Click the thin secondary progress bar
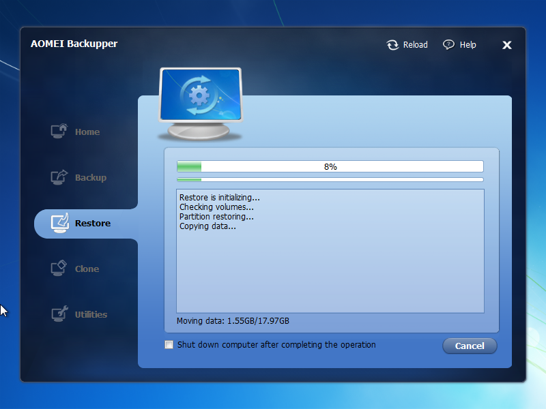 click(x=330, y=179)
